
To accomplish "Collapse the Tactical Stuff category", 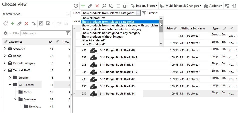I will [5, 70].
